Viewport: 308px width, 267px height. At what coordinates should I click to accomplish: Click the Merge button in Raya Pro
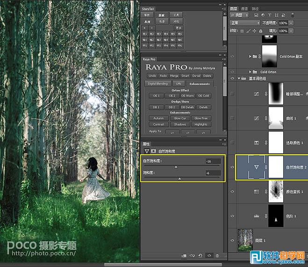click(174, 76)
